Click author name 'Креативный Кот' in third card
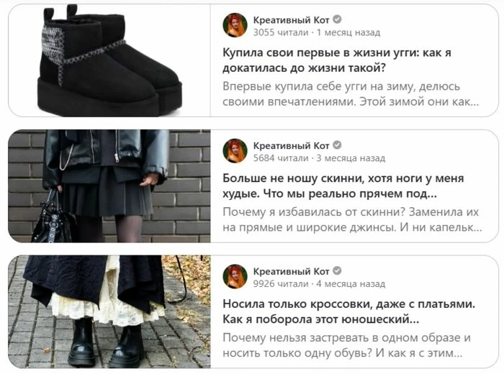504x374 pixels. click(x=291, y=272)
